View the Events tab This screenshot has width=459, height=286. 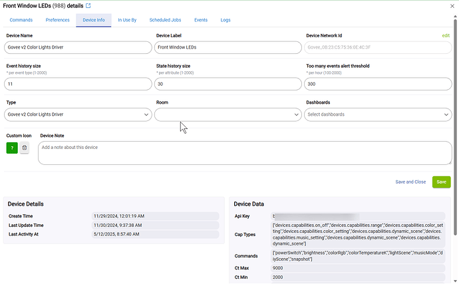200,20
